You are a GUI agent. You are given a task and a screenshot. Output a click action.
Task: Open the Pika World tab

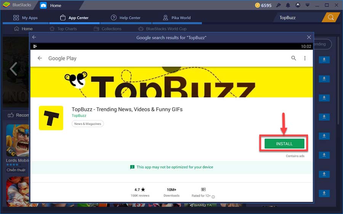[177, 18]
